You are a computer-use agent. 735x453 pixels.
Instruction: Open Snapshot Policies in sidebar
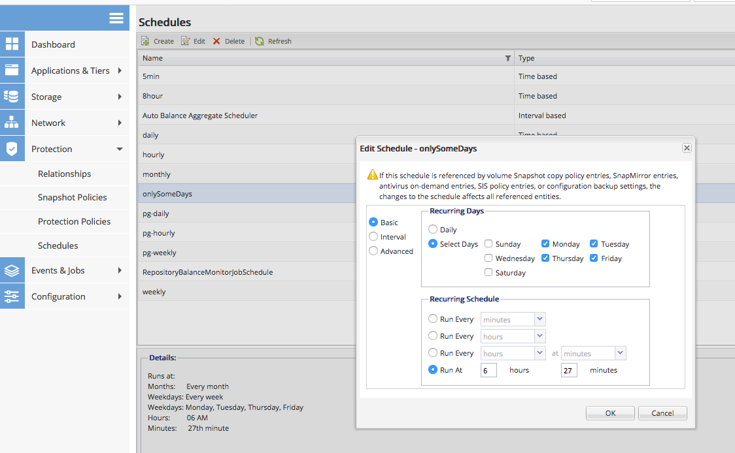pyautogui.click(x=72, y=197)
